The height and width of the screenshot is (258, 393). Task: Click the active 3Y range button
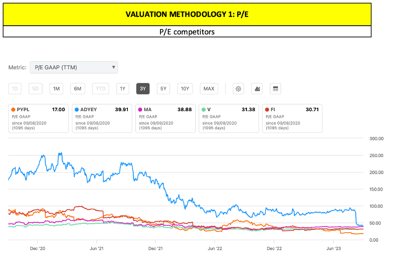[x=143, y=89]
